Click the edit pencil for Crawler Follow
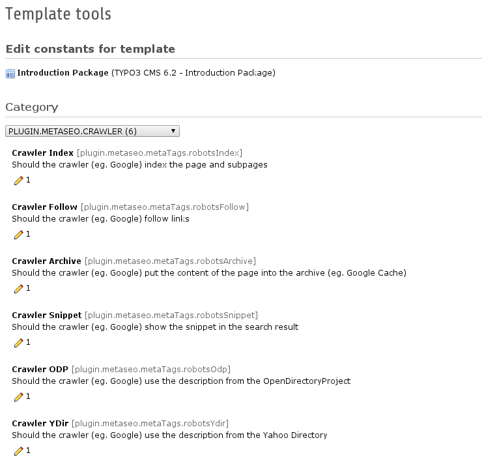The height and width of the screenshot is (468, 482). pos(18,234)
